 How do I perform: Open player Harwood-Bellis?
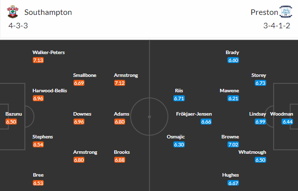click(x=50, y=91)
